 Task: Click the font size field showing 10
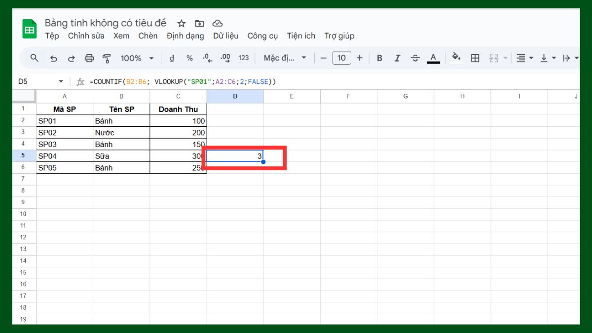(x=341, y=58)
